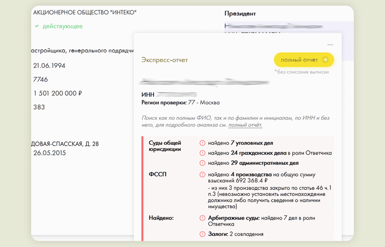Click the "действующее" status text

tap(63, 26)
